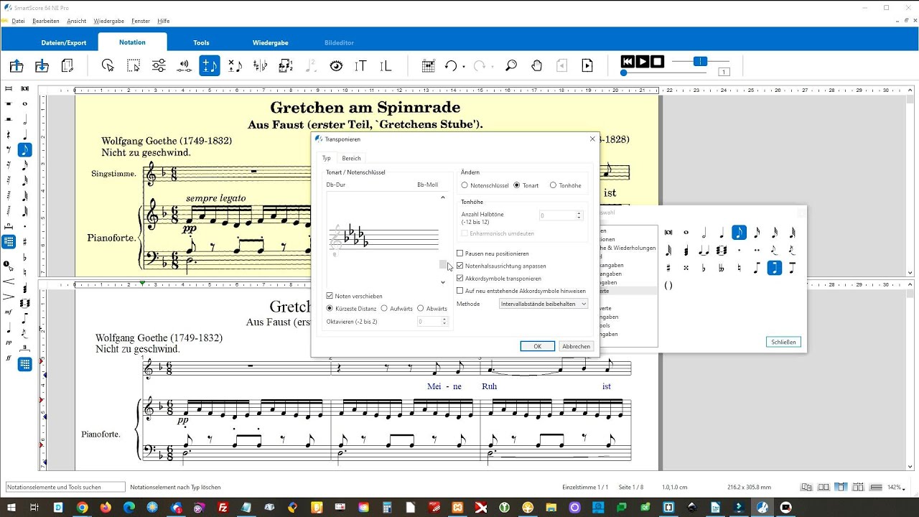Move the playback position slider knob
Screen dimensions: 919x517
point(624,73)
